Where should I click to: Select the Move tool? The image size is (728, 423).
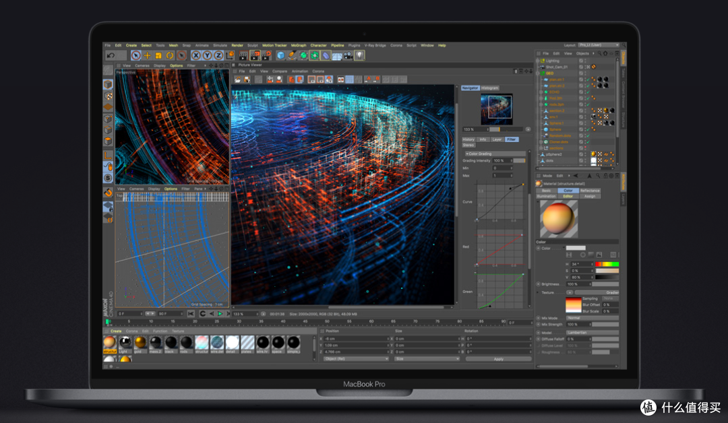point(147,56)
